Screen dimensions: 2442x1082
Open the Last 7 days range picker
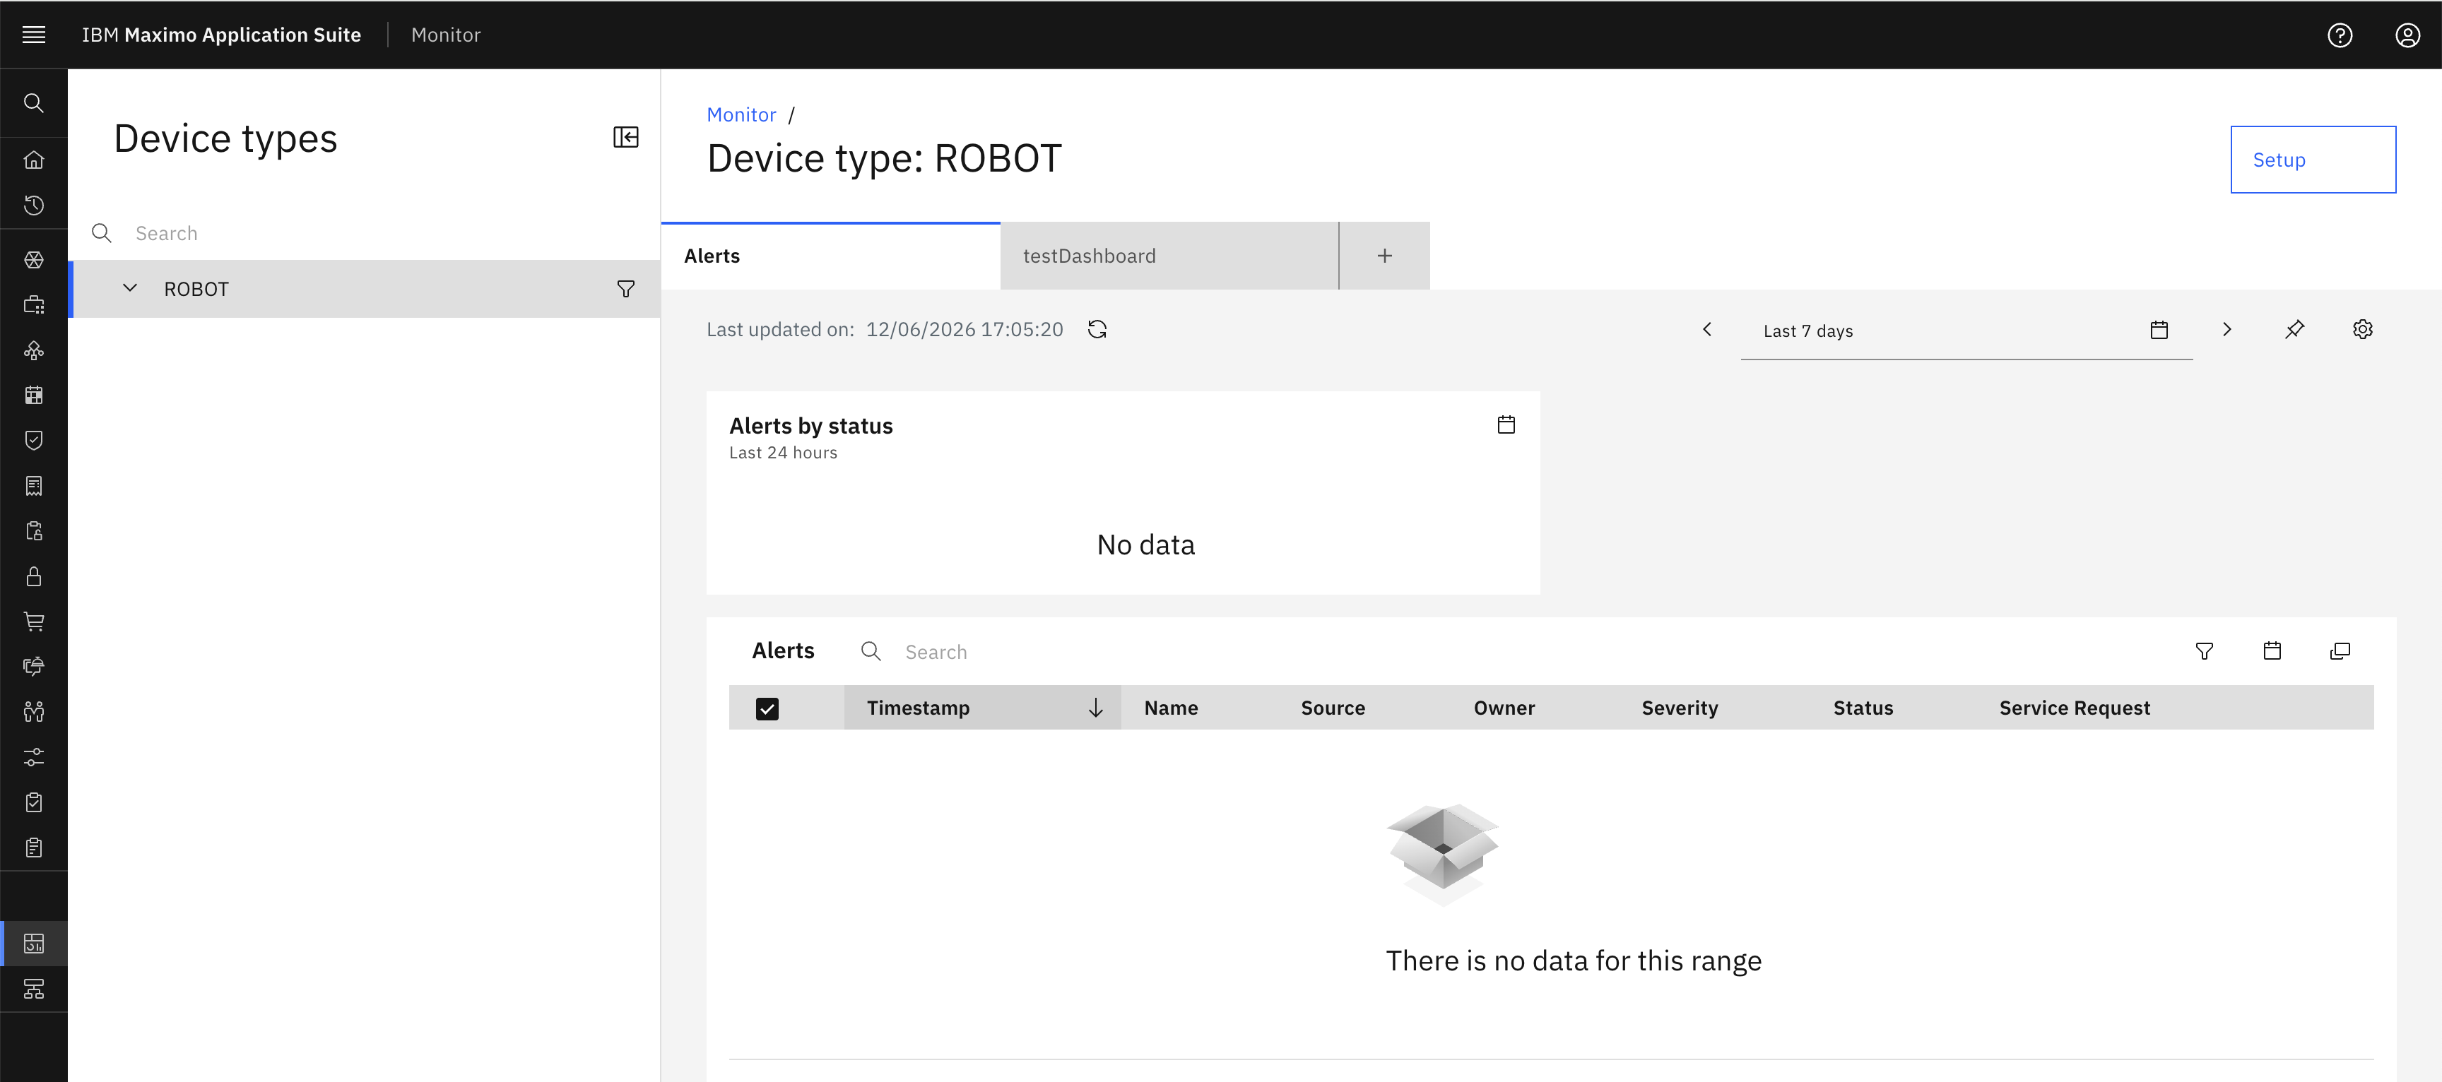[x=1966, y=331]
